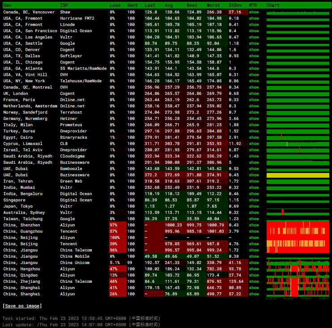
Task: Show MTR for Bursa Oneprovider
Action: pos(254,131)
